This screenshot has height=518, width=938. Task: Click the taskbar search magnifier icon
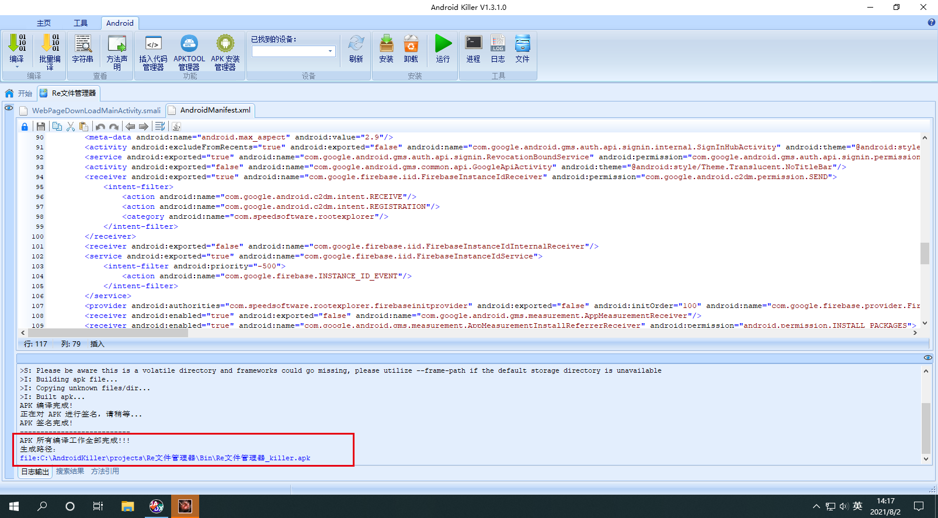[x=42, y=506]
